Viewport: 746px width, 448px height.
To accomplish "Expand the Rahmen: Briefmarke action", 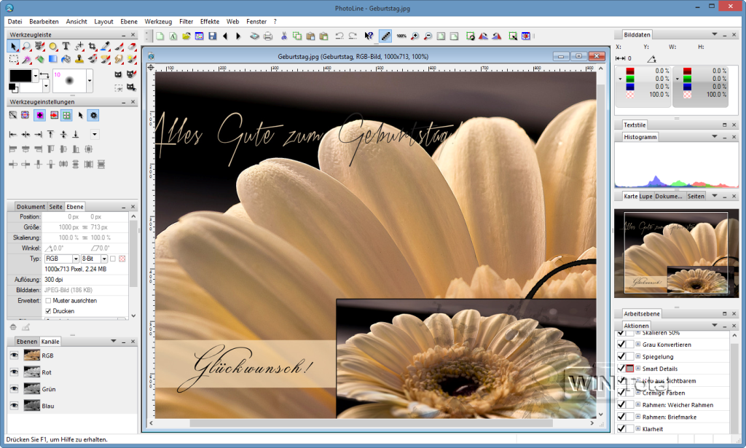I will (638, 417).
